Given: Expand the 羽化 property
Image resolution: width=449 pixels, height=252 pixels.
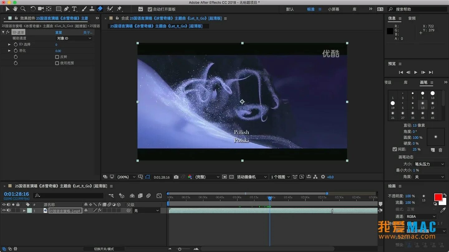Looking at the screenshot, I should 9,51.
